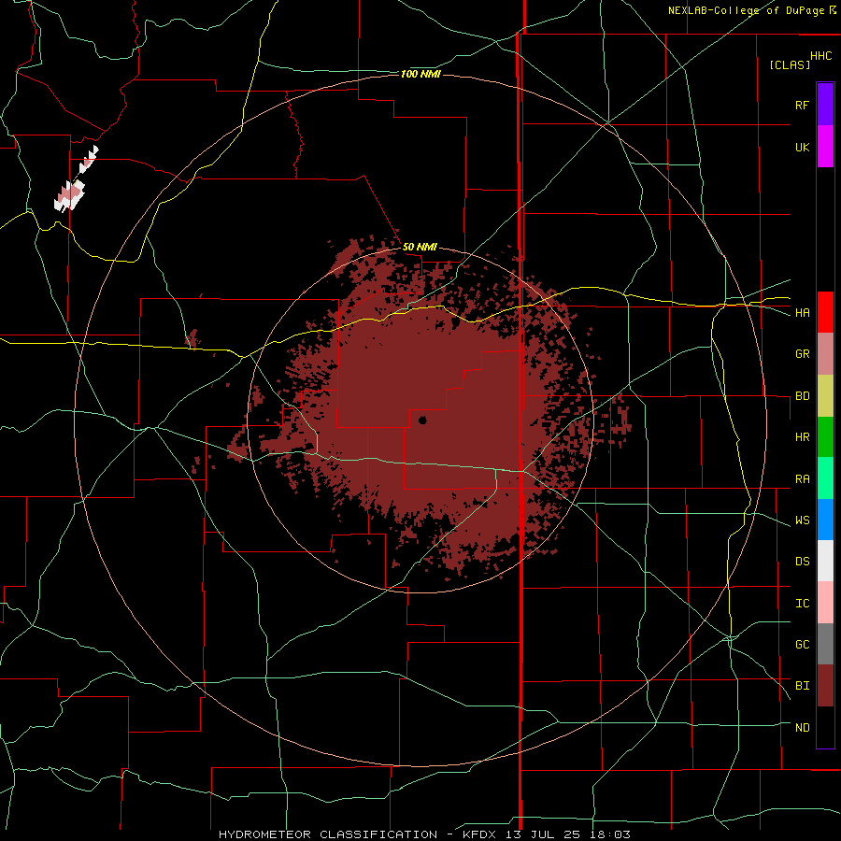Click the dark red BI legend swatch

point(825,686)
